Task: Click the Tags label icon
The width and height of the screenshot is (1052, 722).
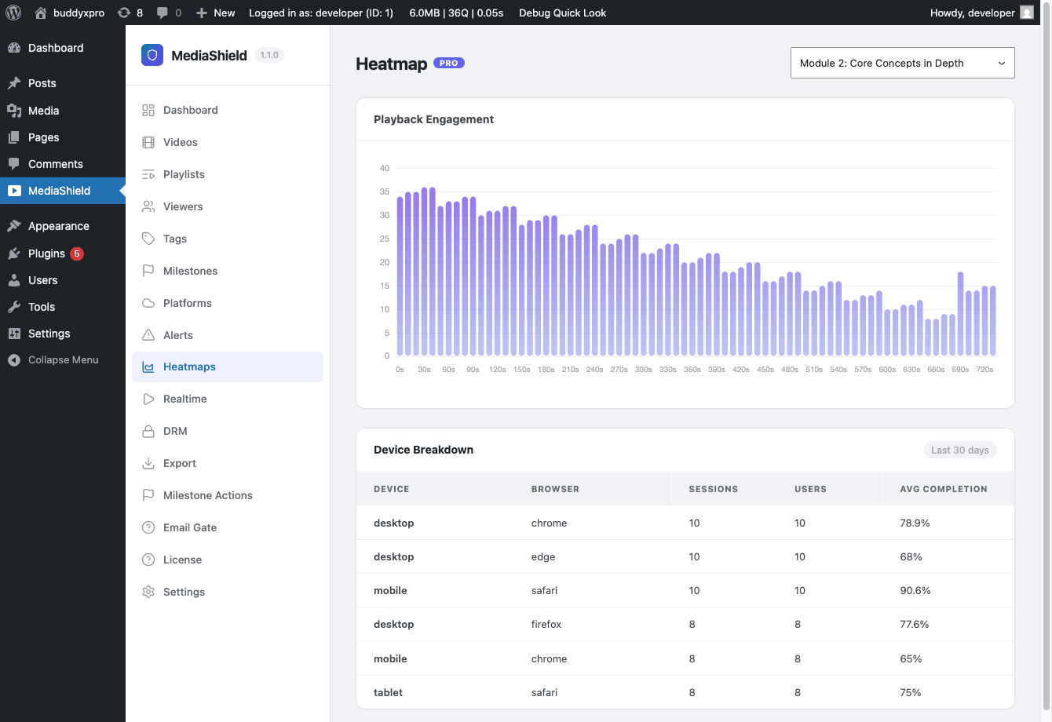Action: click(148, 239)
